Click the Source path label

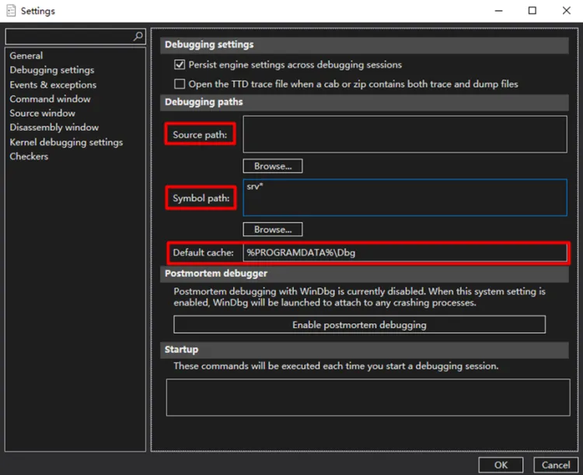[x=200, y=134]
